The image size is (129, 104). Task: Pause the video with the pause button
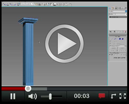click(x=13, y=96)
